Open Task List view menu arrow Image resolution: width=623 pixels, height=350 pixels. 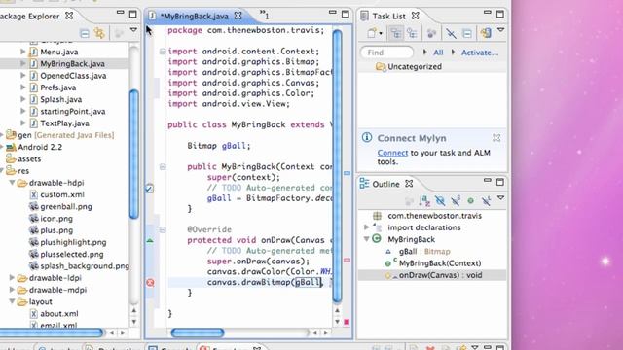click(501, 30)
